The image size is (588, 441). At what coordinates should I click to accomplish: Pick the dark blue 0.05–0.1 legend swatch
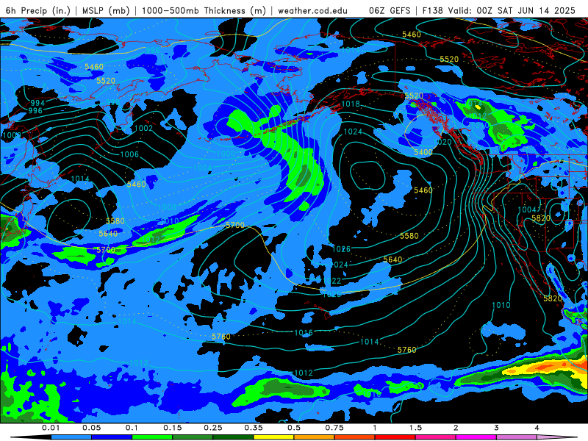tap(112, 437)
